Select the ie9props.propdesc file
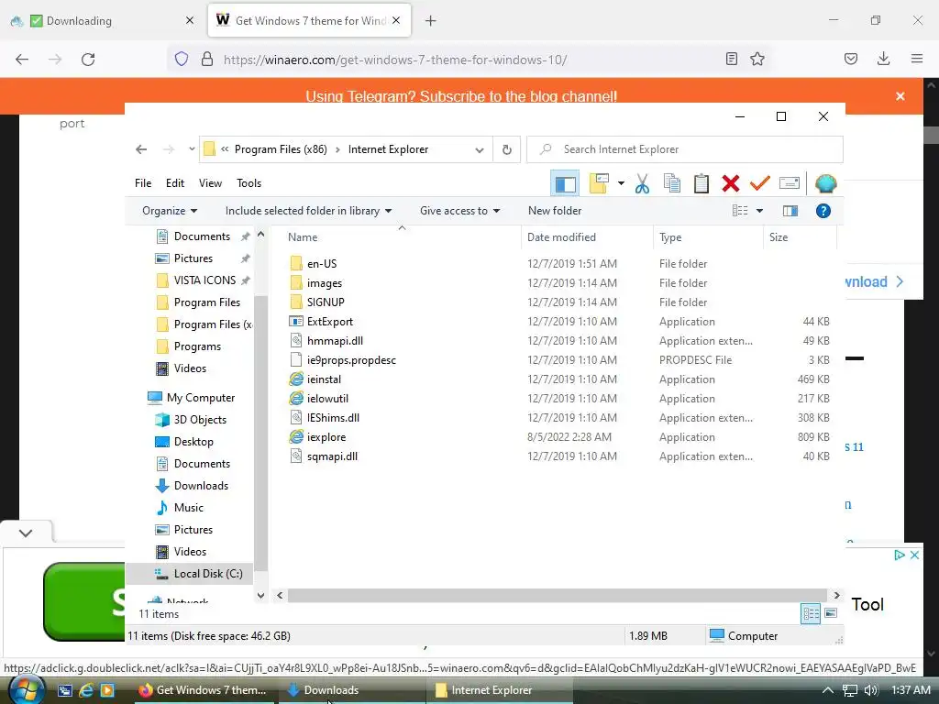The width and height of the screenshot is (939, 704). tap(351, 359)
